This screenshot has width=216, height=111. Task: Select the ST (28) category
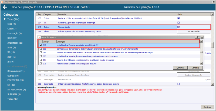(11, 85)
